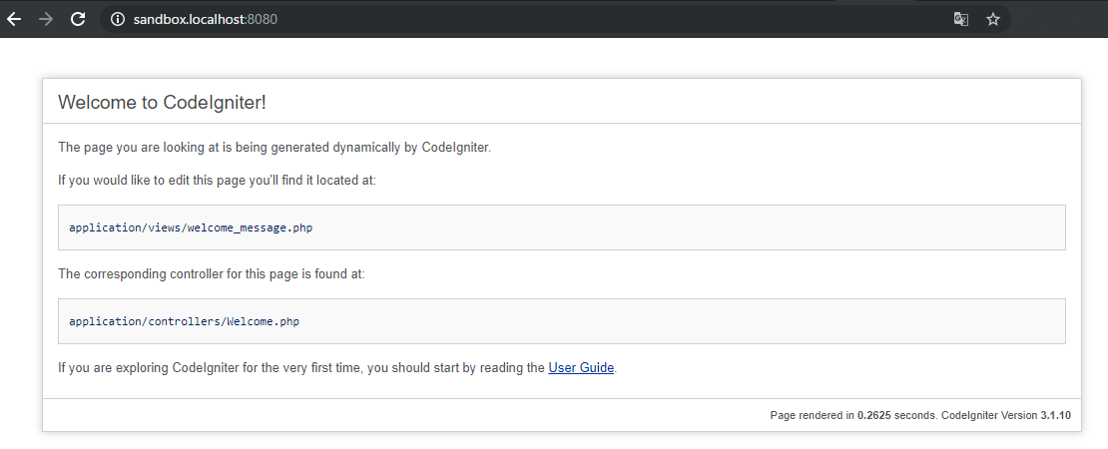
Task: Click the Welcome to CodeIgniter! heading
Action: [x=162, y=102]
